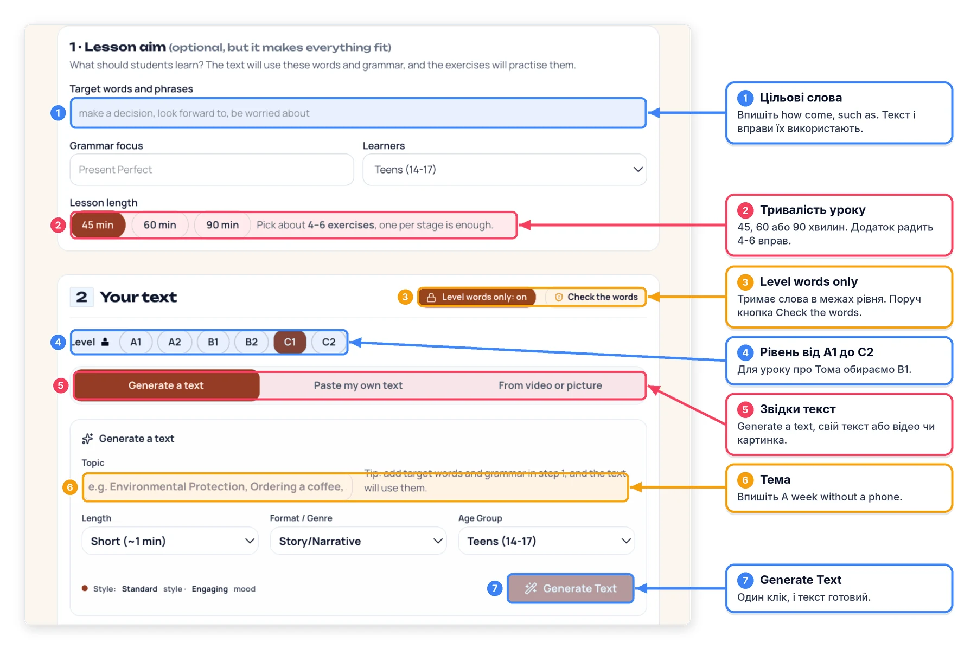This screenshot has height=649, width=977.
Task: Open the Age Group dropdown
Action: [546, 541]
